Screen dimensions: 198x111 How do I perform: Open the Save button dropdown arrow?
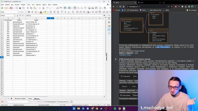(13, 8)
